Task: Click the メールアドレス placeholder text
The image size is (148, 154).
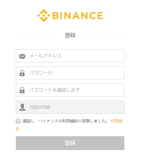Action: [x=45, y=56]
